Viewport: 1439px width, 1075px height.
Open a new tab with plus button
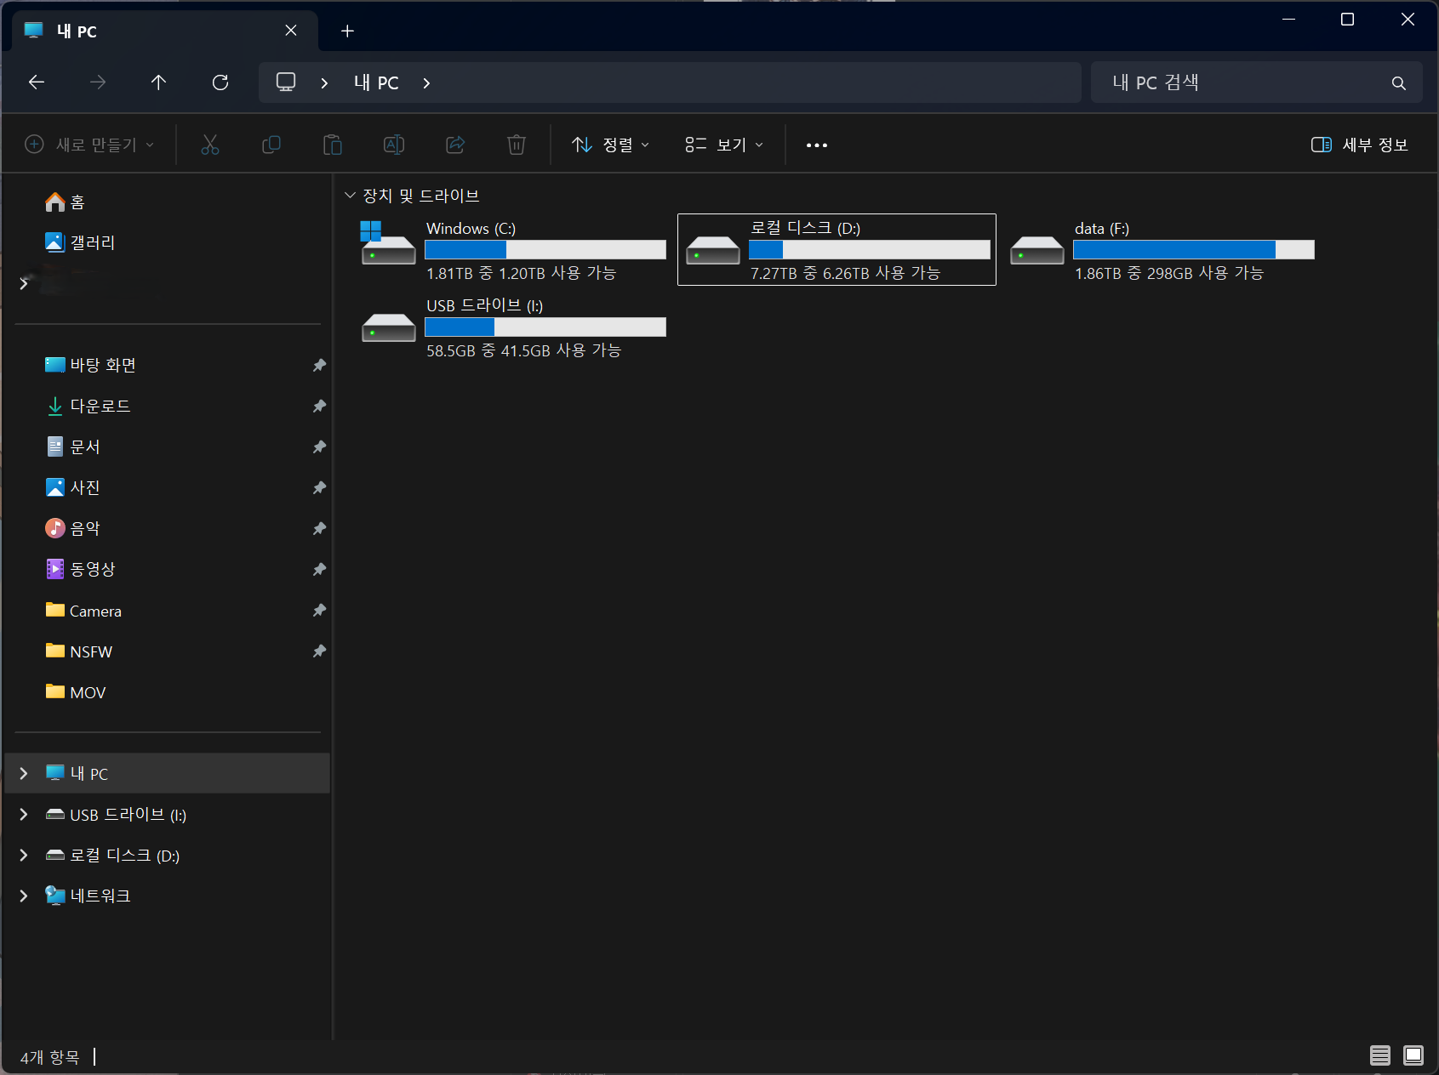click(x=347, y=31)
